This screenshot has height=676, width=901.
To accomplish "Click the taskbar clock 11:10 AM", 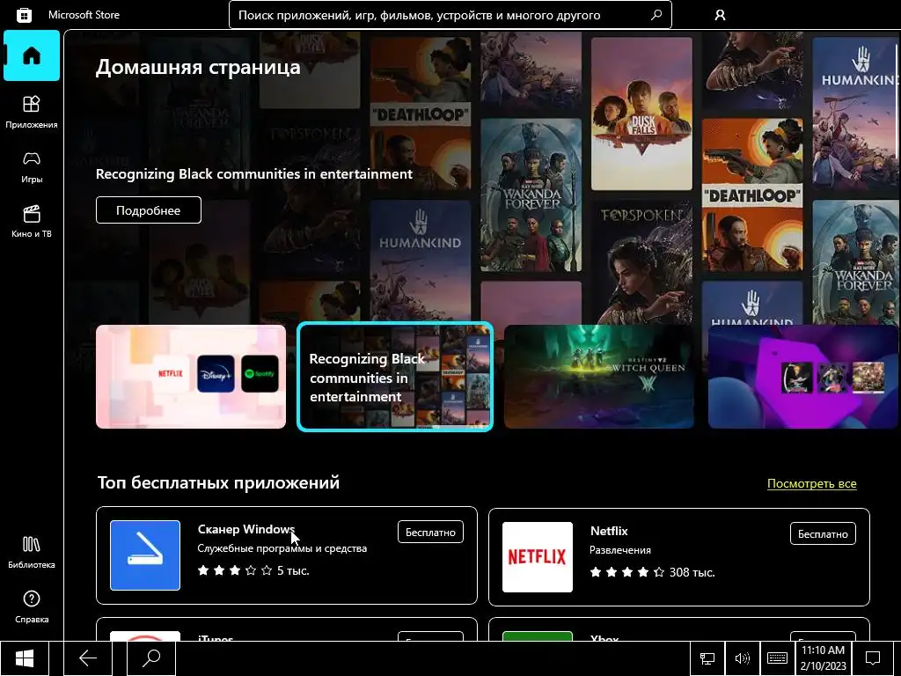I will (x=823, y=658).
